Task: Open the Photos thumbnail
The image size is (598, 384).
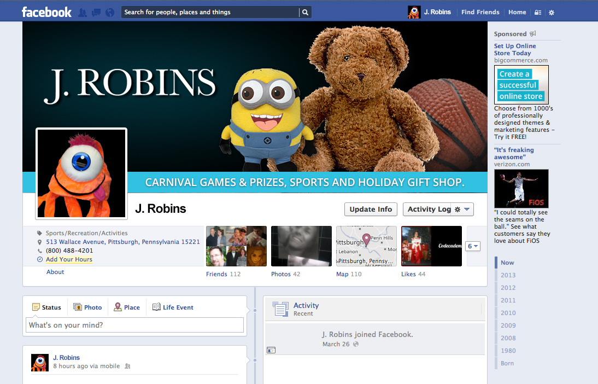Action: coord(301,246)
